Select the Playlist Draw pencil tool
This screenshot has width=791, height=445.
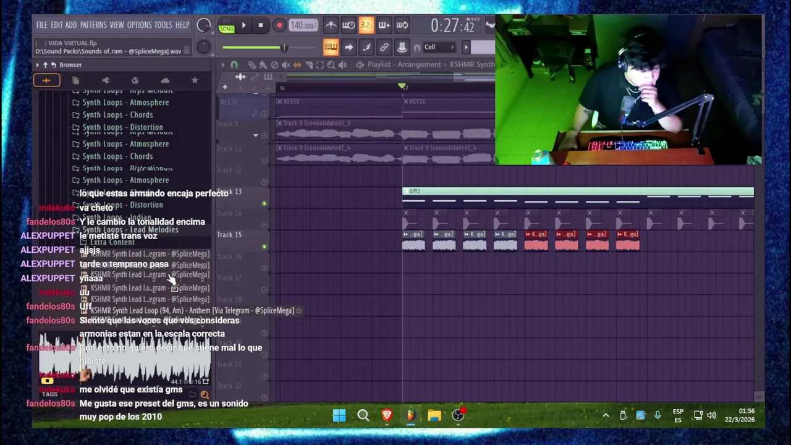click(x=252, y=65)
